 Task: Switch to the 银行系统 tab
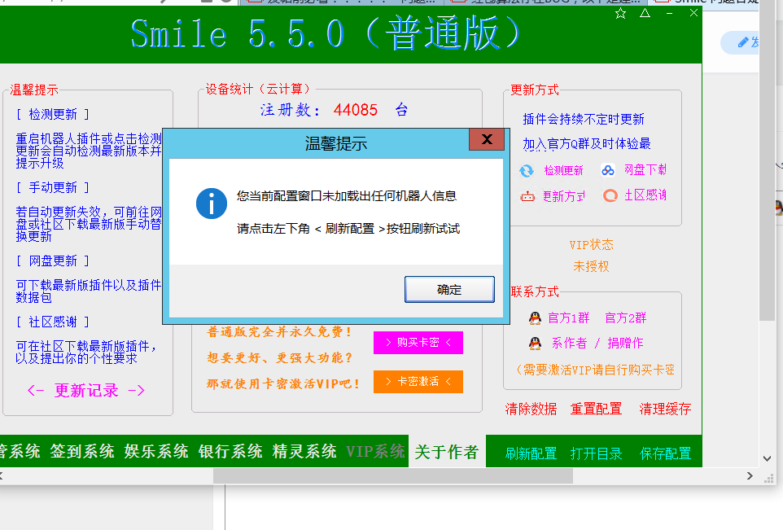coord(230,451)
